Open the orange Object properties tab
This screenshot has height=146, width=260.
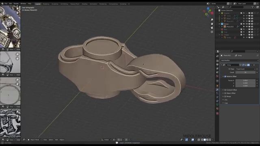point(217,86)
